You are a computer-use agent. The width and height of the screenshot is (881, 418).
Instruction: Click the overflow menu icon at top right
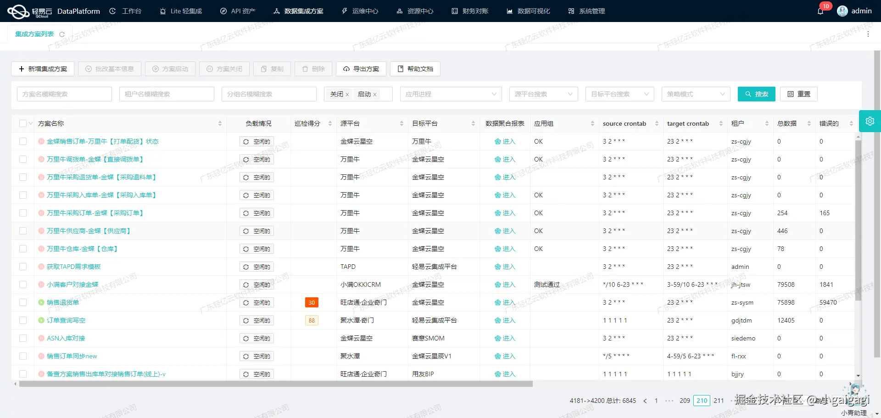pyautogui.click(x=868, y=33)
